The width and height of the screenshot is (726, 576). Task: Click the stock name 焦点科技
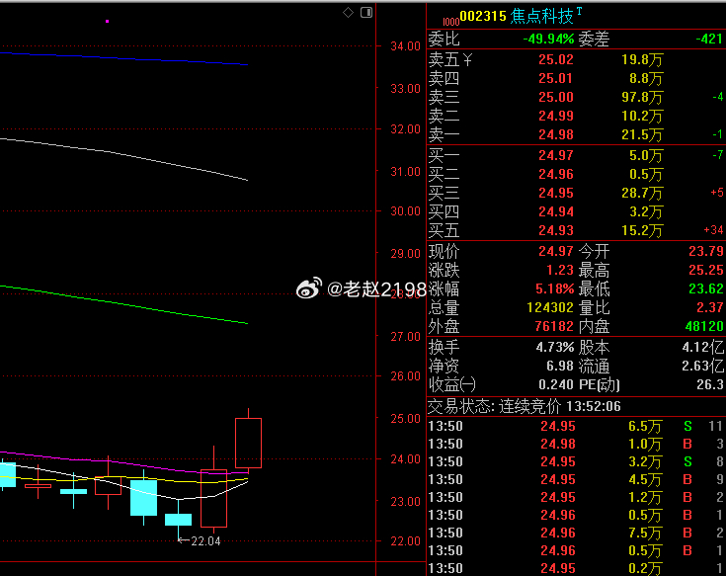coord(541,16)
